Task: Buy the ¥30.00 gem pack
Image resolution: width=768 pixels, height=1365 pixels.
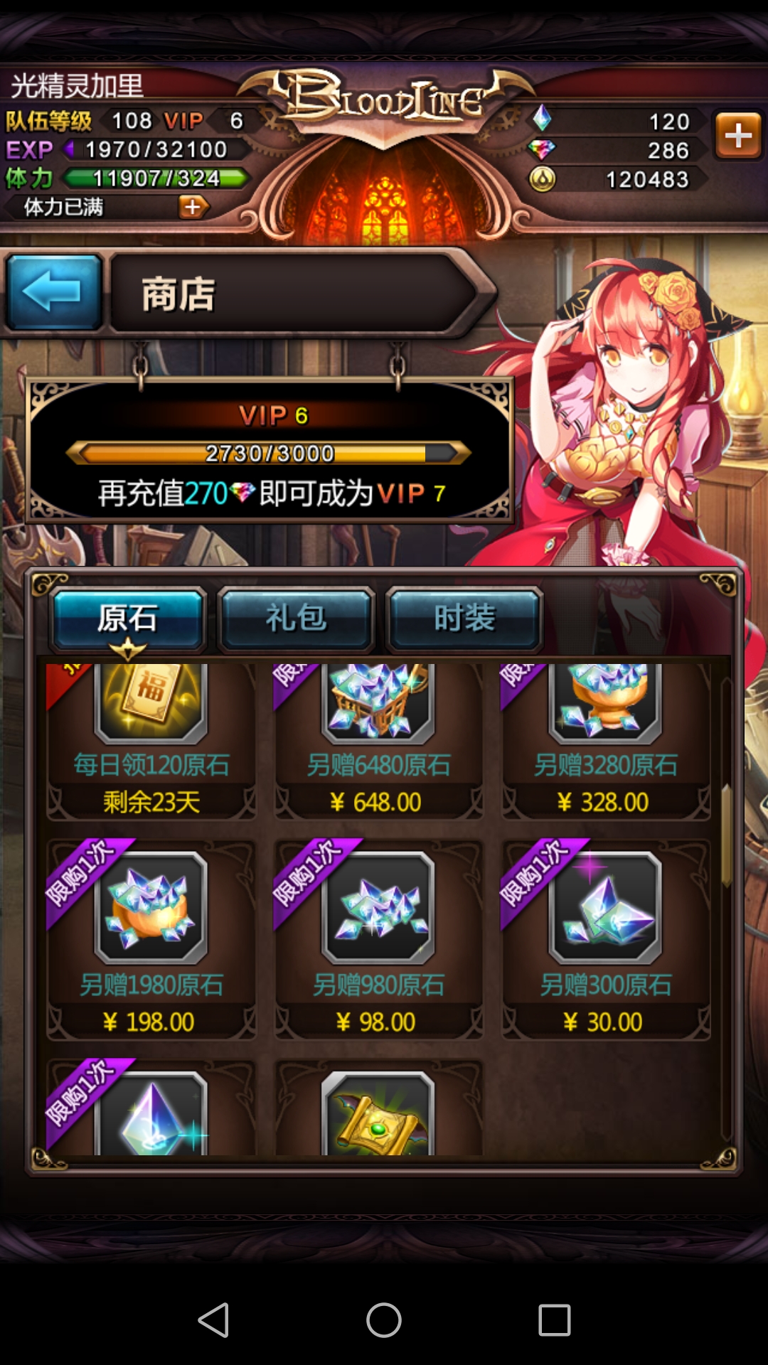Action: pyautogui.click(x=606, y=940)
